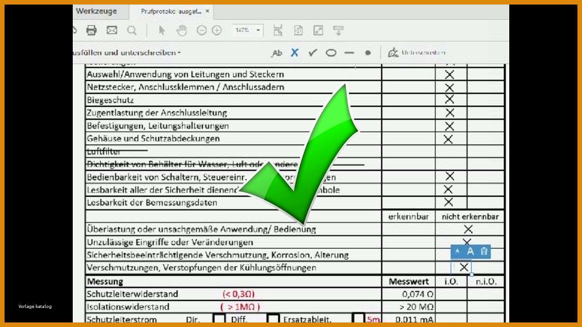The image size is (582, 327).
Task: Activate the hand pan tool
Action: [x=182, y=30]
